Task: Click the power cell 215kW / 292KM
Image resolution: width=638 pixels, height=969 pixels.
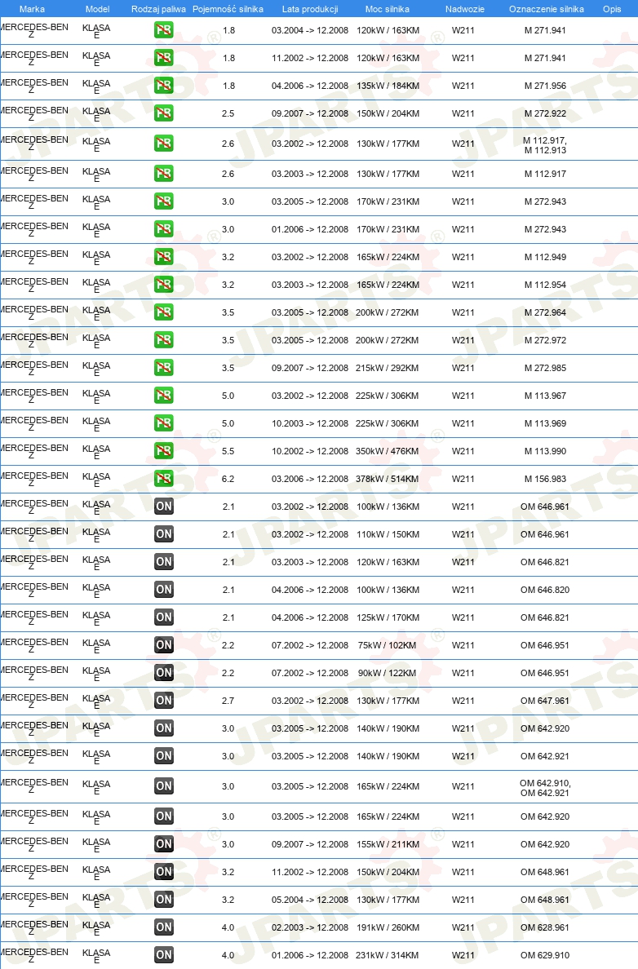Action: click(387, 368)
